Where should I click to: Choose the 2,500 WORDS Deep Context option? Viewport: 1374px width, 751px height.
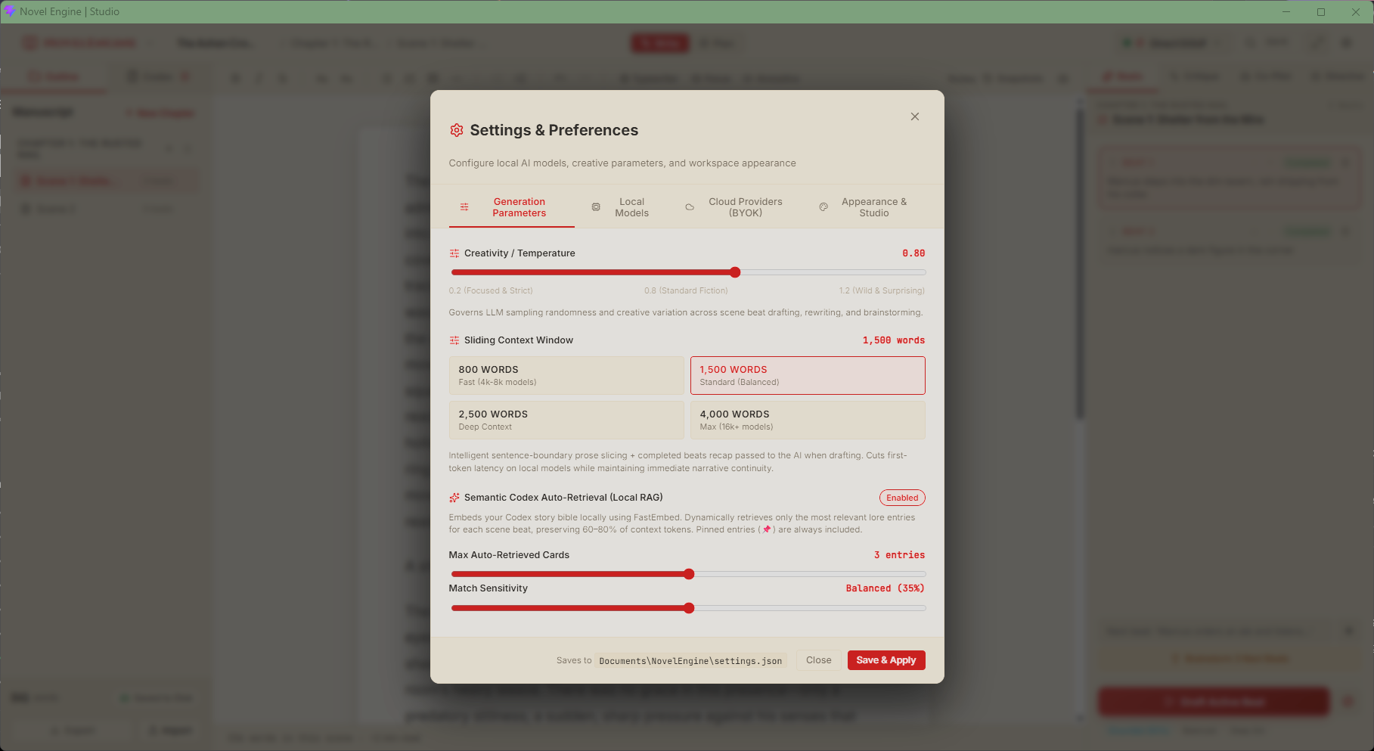566,420
